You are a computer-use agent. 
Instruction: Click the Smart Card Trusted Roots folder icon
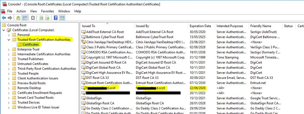click(14, 98)
